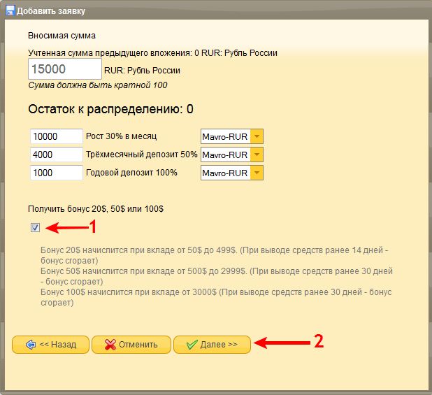Focus the deposit amount field showing 15000
The width and height of the screenshot is (432, 395).
[x=65, y=69]
